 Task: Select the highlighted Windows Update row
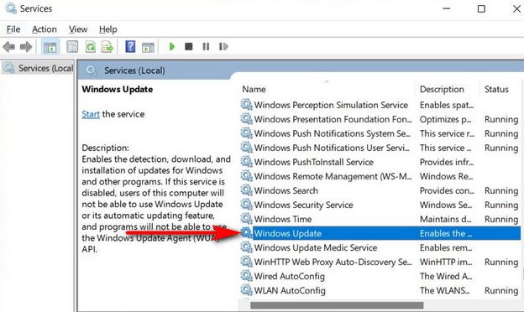tap(380, 233)
